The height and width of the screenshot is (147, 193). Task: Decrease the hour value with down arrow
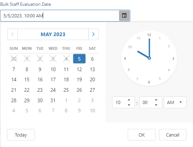tap(129, 105)
